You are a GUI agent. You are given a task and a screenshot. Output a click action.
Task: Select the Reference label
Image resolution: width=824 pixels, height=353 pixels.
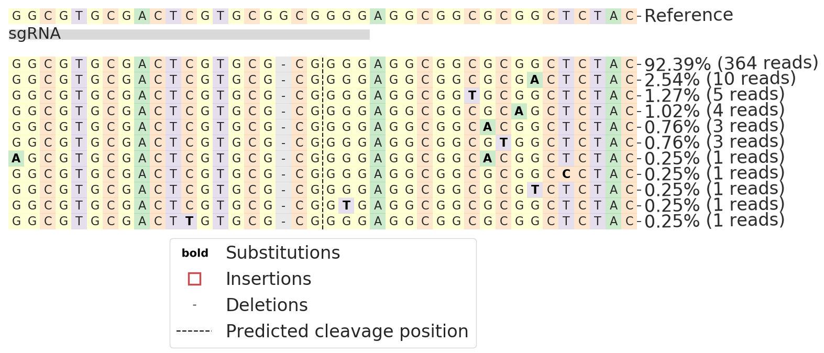click(688, 16)
